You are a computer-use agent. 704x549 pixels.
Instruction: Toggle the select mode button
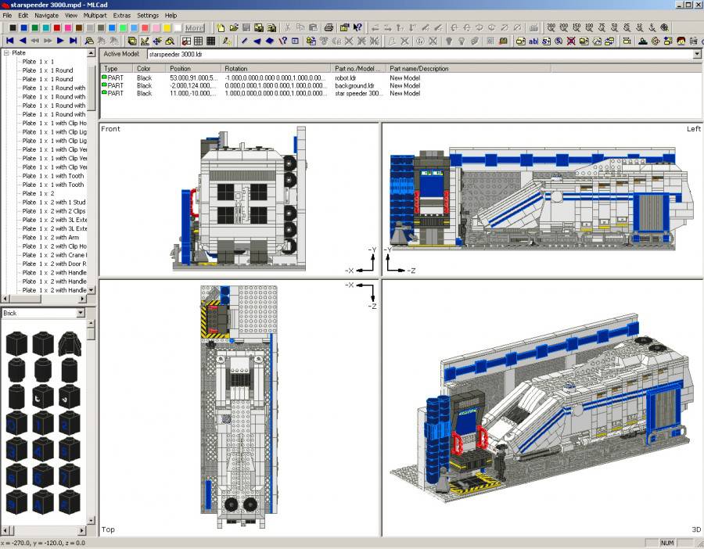132,41
